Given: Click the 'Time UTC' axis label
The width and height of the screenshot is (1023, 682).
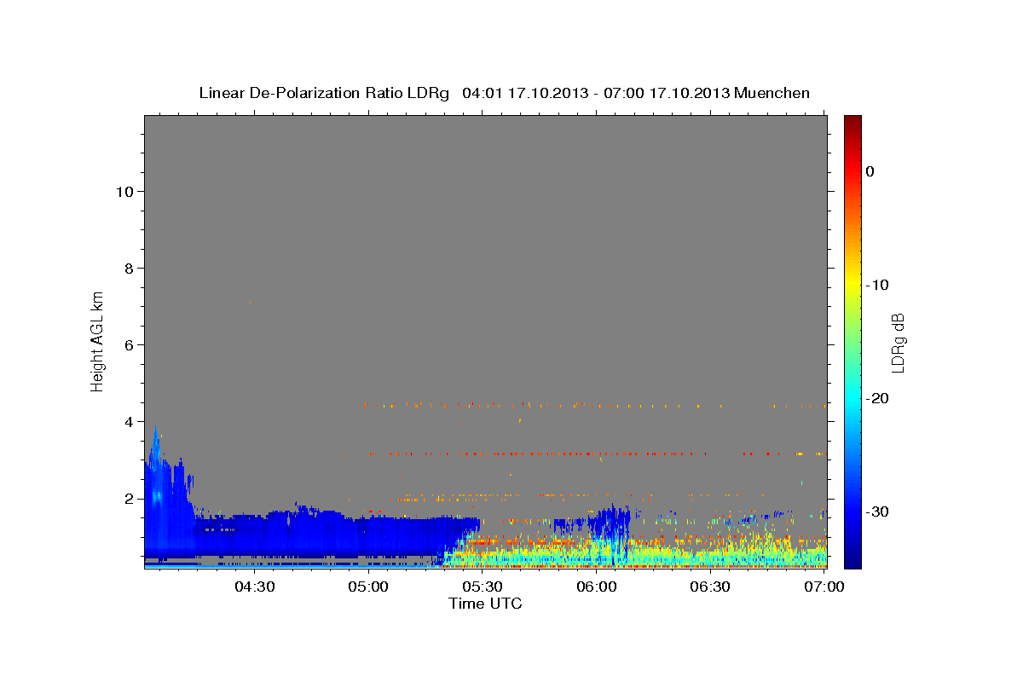Looking at the screenshot, I should click(x=485, y=604).
